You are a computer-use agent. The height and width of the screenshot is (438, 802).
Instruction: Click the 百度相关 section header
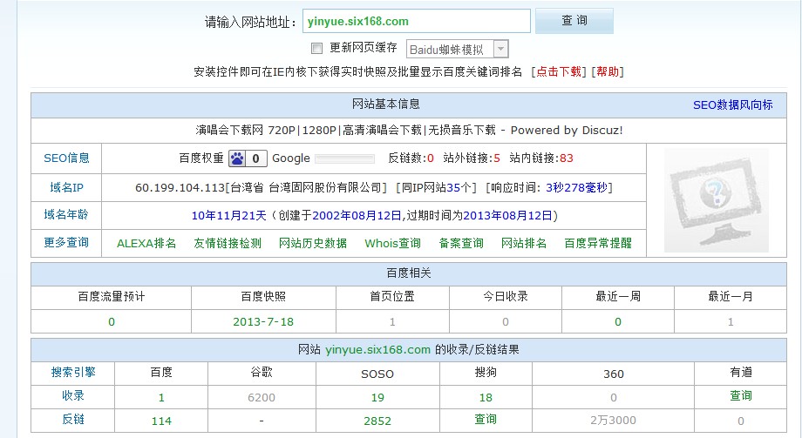409,273
